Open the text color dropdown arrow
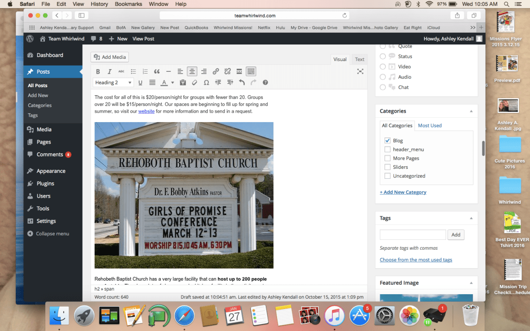 point(172,83)
